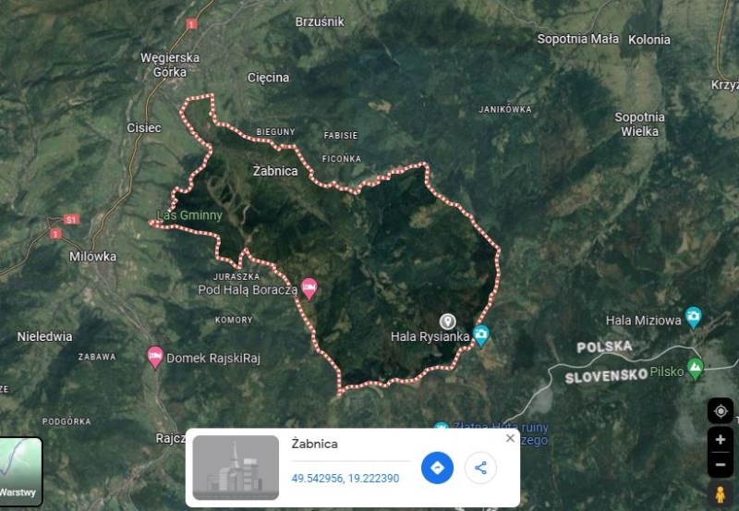Click the blue directions button in info card
The width and height of the screenshot is (739, 511).
click(x=437, y=468)
